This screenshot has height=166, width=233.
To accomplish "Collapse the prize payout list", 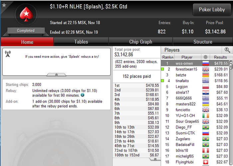I will (x=155, y=159).
